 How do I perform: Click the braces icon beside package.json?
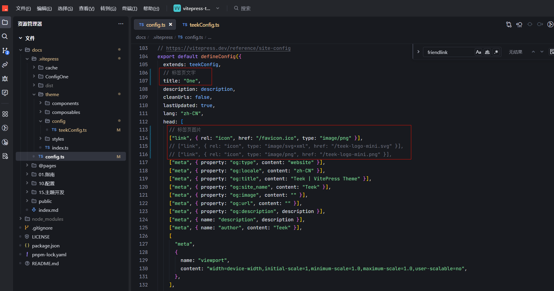coord(27,246)
